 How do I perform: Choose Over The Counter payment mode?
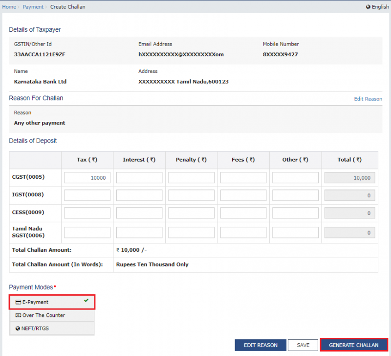(x=44, y=315)
